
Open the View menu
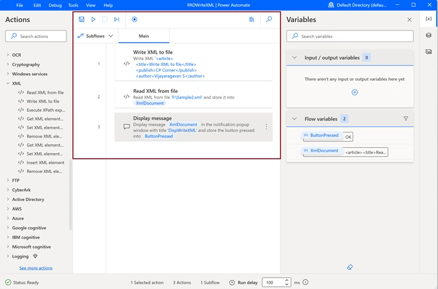coord(91,5)
